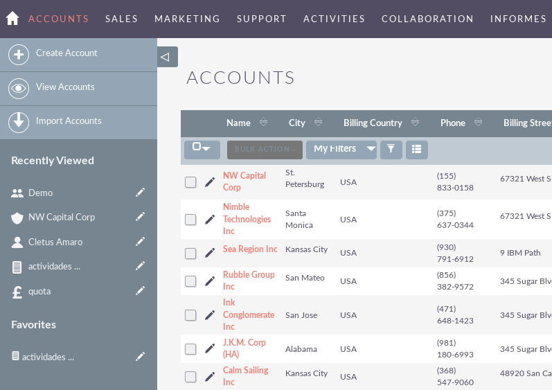552x390 pixels.
Task: Open the Sea Region Inc account link
Action: click(250, 249)
